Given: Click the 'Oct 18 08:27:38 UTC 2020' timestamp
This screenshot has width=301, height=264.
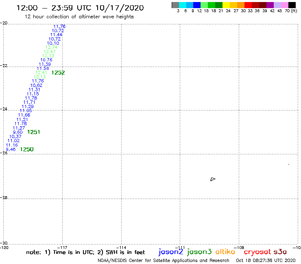Looking at the screenshot, I should tap(266, 261).
